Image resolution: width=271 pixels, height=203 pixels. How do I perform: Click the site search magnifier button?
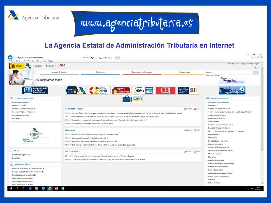pyautogui.click(x=256, y=72)
